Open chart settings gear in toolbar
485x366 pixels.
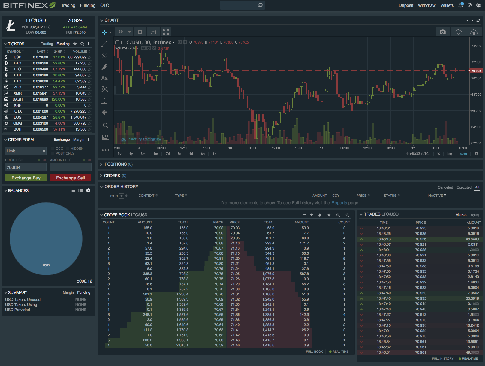(x=140, y=32)
